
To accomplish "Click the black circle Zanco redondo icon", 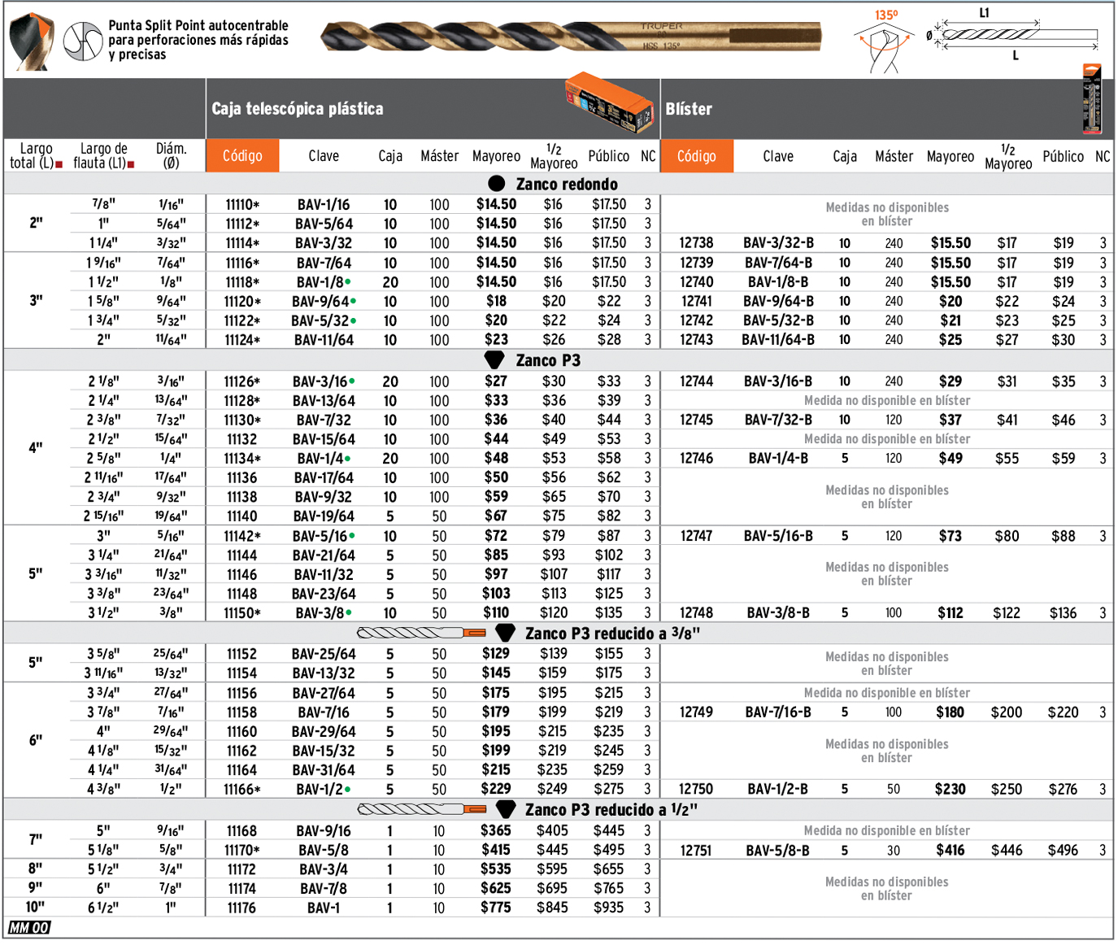I will tap(496, 184).
